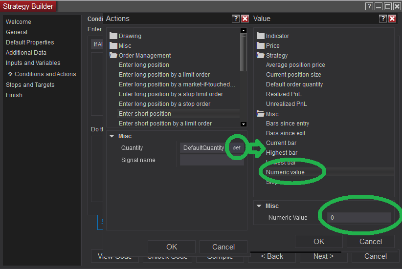Click the Numeric Value input field

tap(359, 218)
